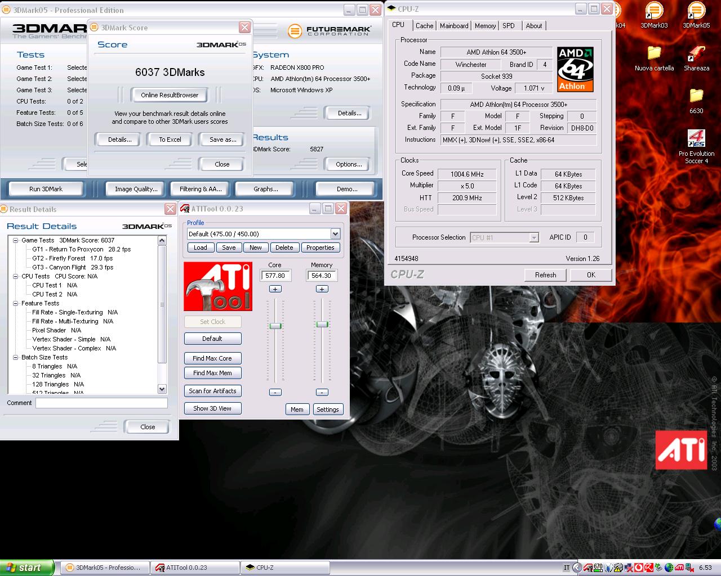Click Result Details scrollbar up arrow

(x=162, y=241)
